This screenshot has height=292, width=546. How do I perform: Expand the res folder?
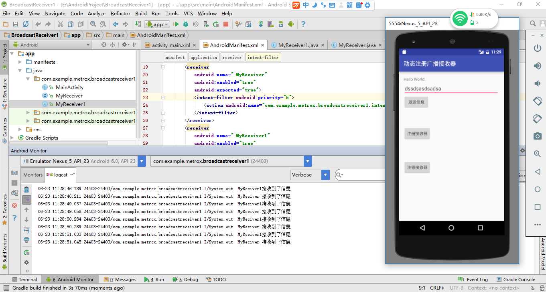tap(20, 130)
